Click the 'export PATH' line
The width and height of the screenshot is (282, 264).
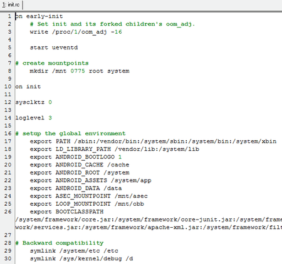[x=153, y=141]
